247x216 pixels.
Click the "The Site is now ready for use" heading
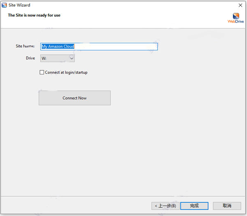pyautogui.click(x=34, y=15)
